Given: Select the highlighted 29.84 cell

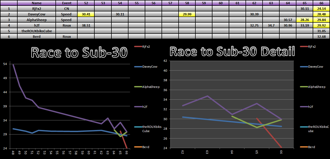Looking at the screenshot, I should point(321,20).
